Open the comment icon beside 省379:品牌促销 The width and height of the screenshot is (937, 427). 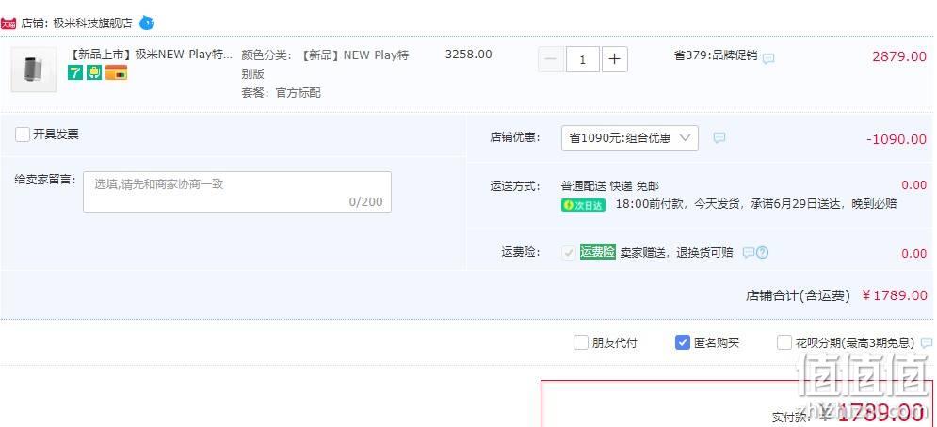768,58
